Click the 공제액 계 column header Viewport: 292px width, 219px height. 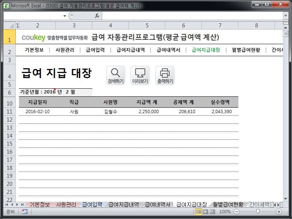coord(184,102)
